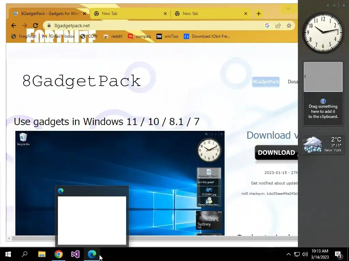Open the FrogFind! bookmark
The image size is (349, 261).
click(x=24, y=36)
